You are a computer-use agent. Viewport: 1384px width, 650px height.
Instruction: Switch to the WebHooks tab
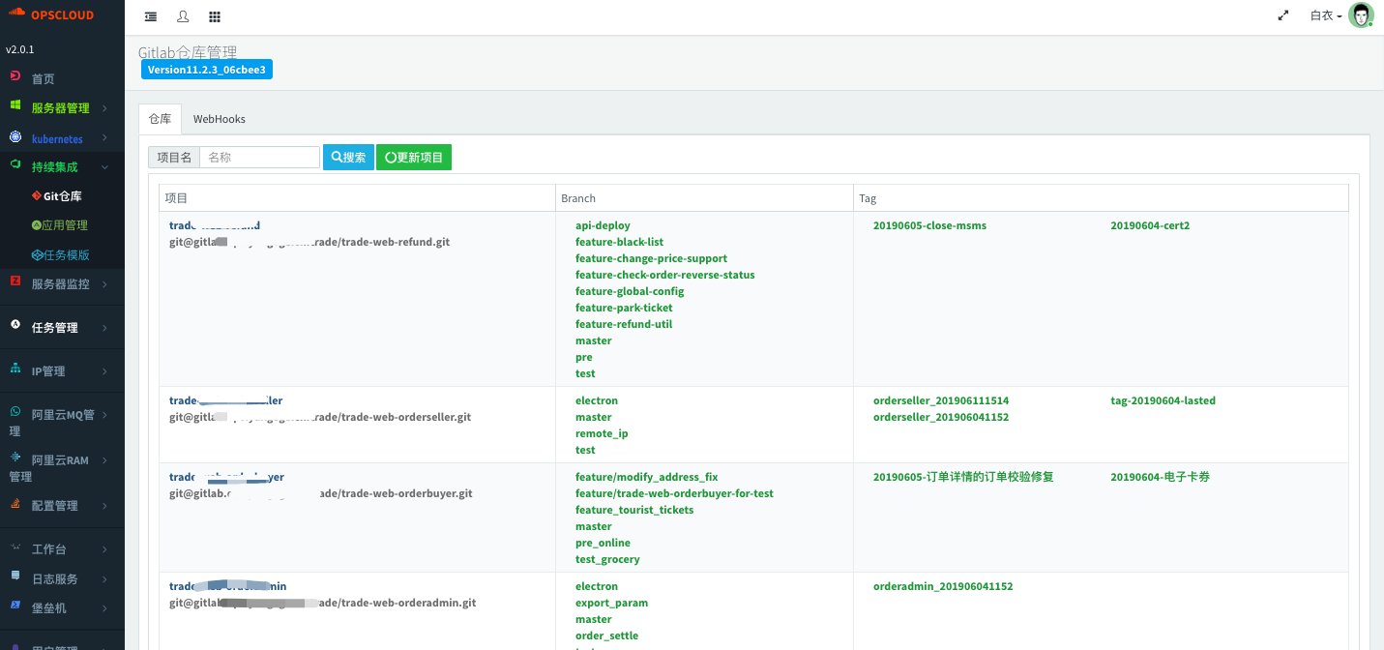tap(220, 119)
